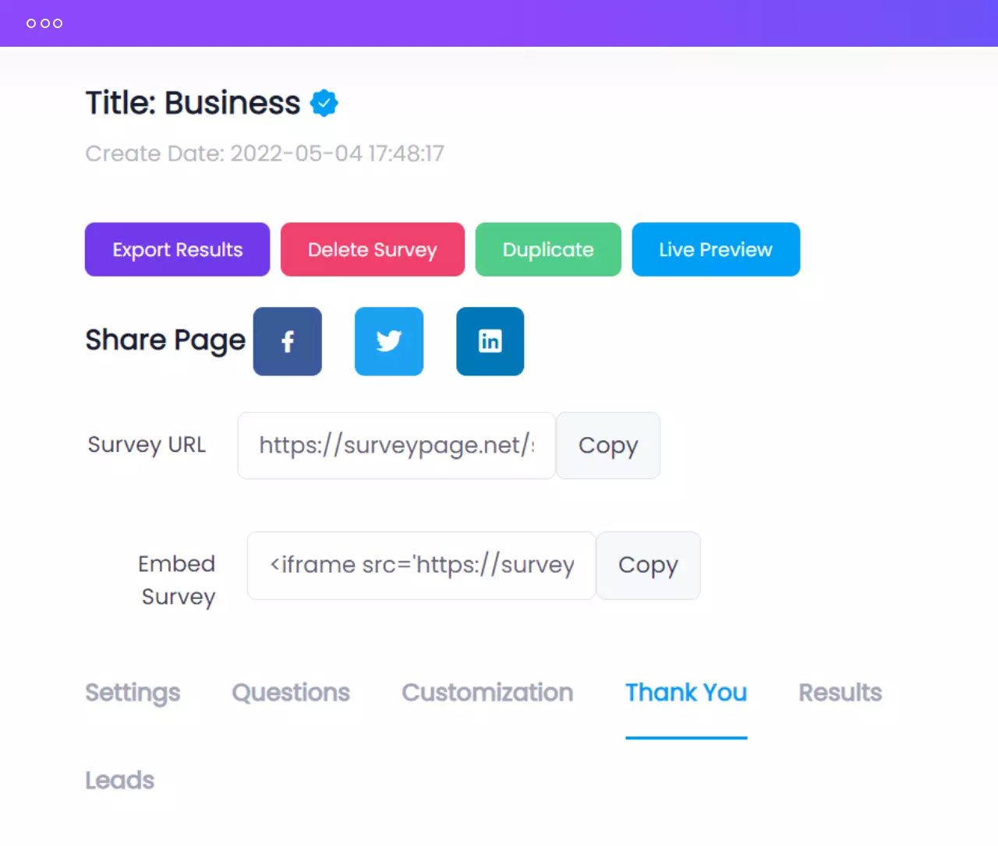Click the three-dot window menu icon
998x846 pixels.
[x=44, y=23]
